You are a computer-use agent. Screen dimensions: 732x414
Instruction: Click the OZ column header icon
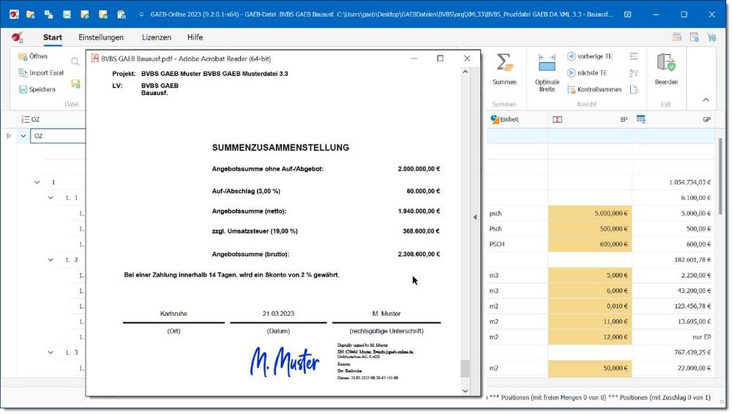[x=26, y=119]
